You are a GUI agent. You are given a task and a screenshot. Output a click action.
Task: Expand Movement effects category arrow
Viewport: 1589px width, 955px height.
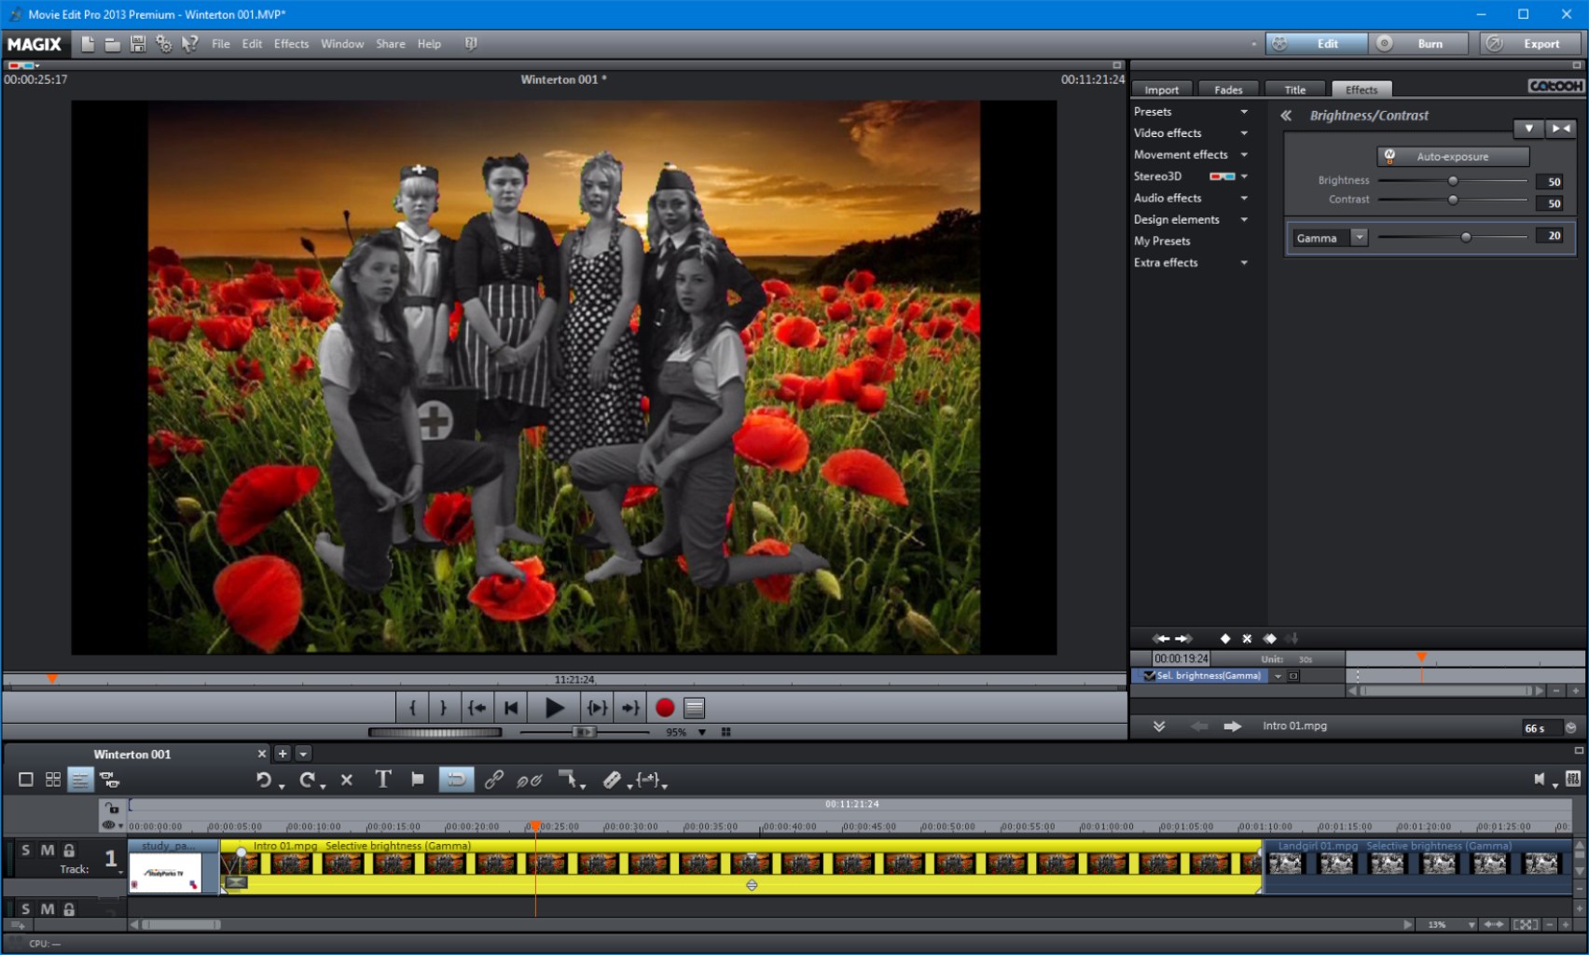click(x=1244, y=155)
